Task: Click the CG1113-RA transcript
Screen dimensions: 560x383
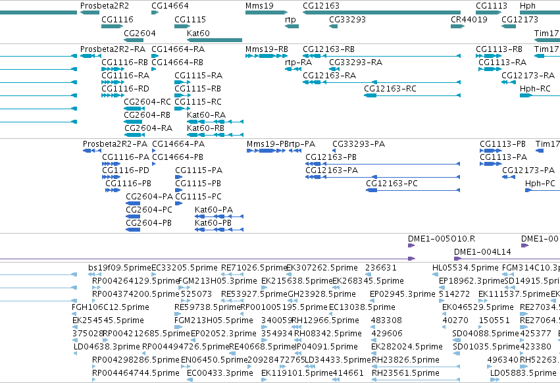Action: pyautogui.click(x=490, y=69)
